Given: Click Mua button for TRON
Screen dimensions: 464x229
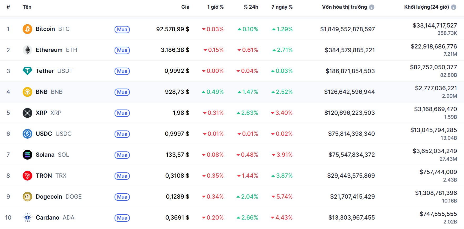Looking at the screenshot, I should point(122,176).
